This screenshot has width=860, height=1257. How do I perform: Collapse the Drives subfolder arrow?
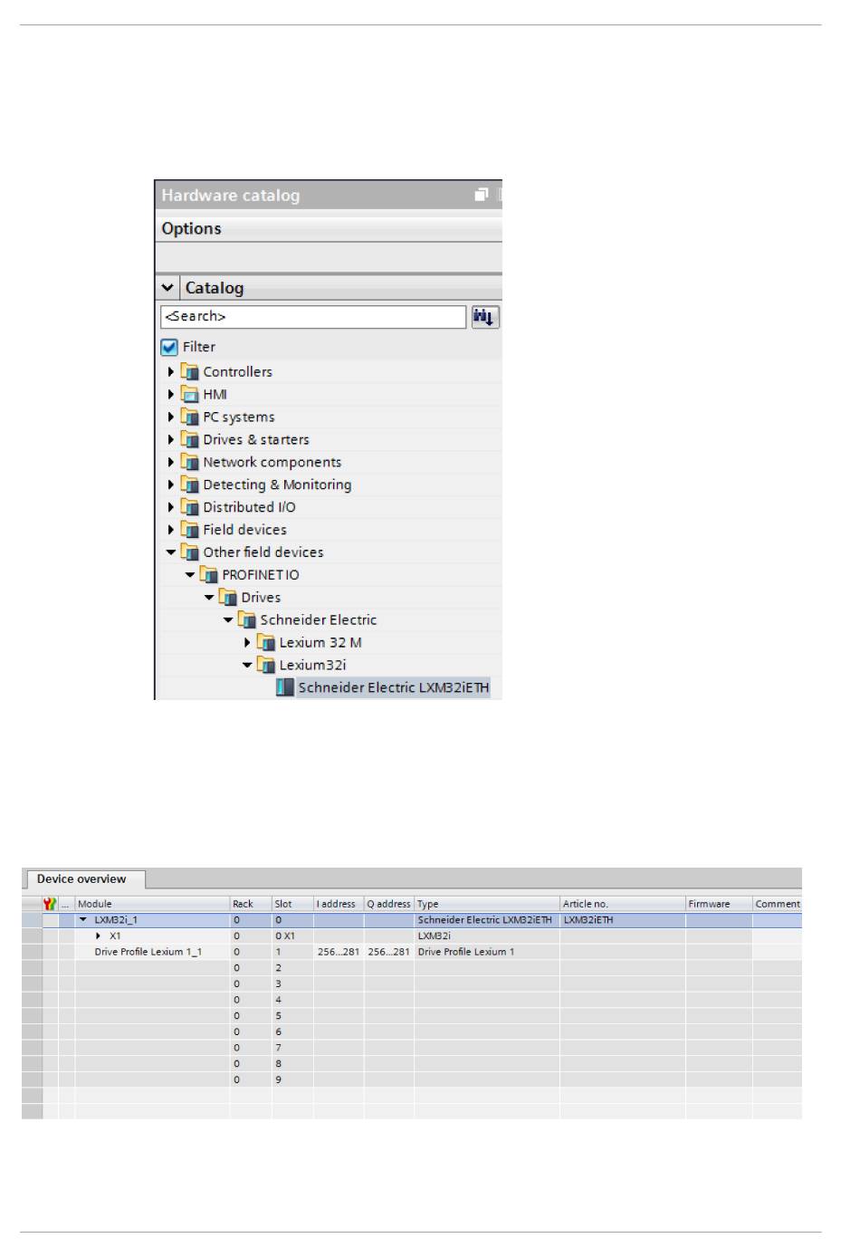(x=209, y=598)
